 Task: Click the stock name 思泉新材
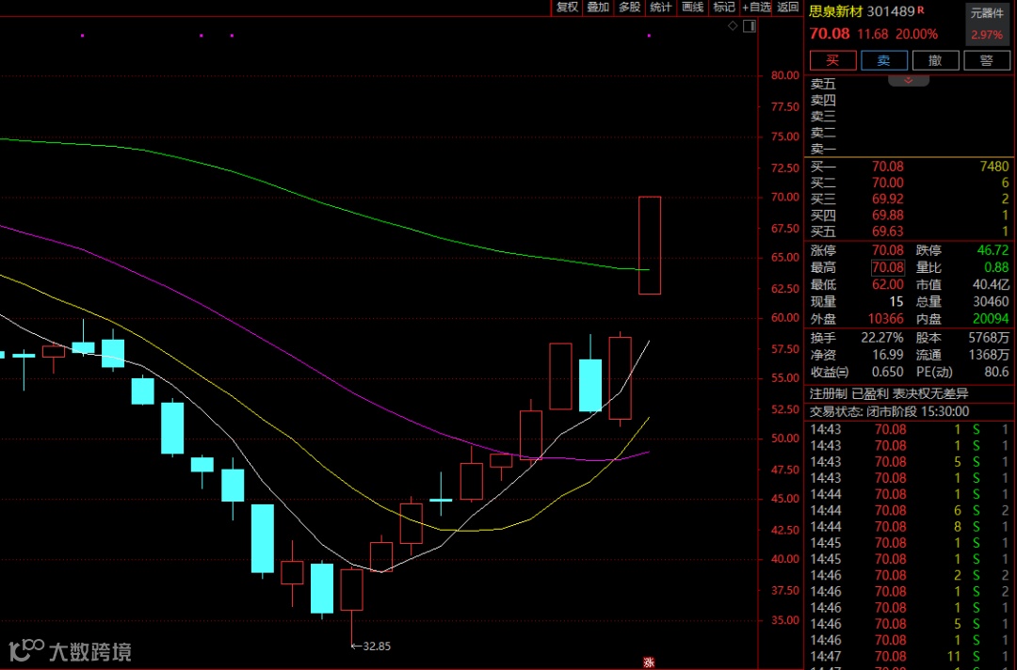pyautogui.click(x=835, y=11)
